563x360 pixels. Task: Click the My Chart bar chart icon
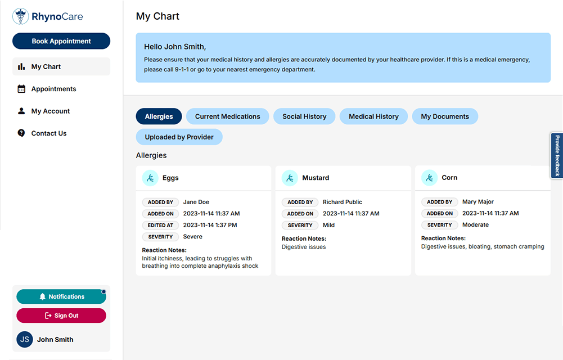pyautogui.click(x=21, y=67)
